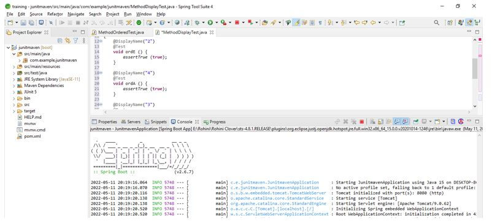
Task: Click the Back navigation arrow in toolbar
Action: tap(373, 23)
